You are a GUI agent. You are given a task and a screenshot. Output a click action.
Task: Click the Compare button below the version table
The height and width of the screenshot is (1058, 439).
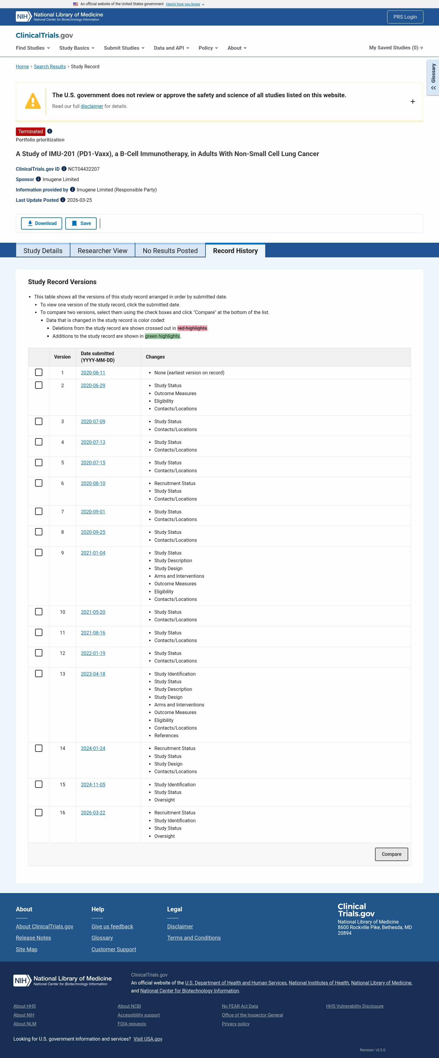(391, 854)
